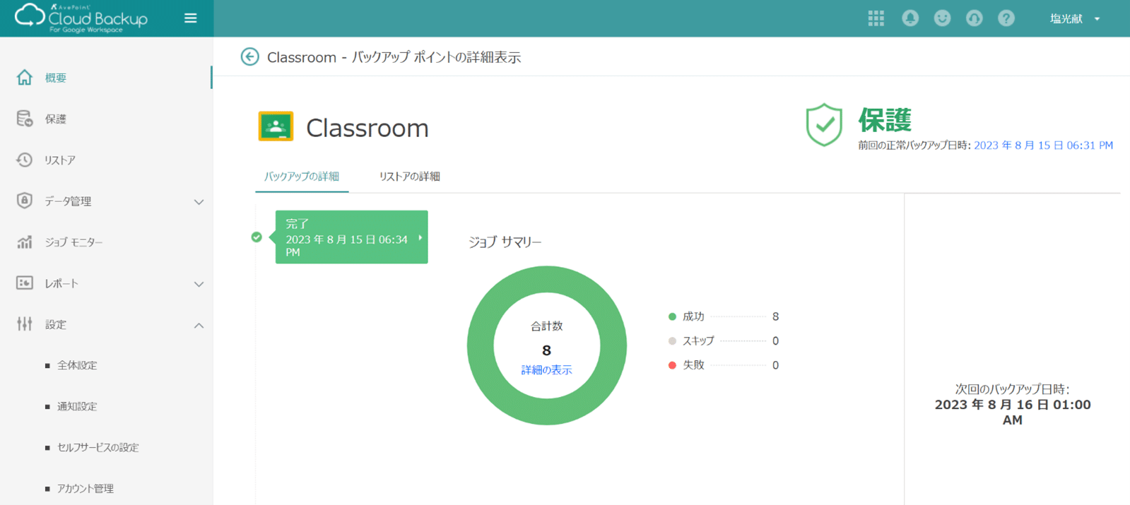The height and width of the screenshot is (505, 1130).
Task: Click the home icon beside 概要
Action: pyautogui.click(x=25, y=78)
